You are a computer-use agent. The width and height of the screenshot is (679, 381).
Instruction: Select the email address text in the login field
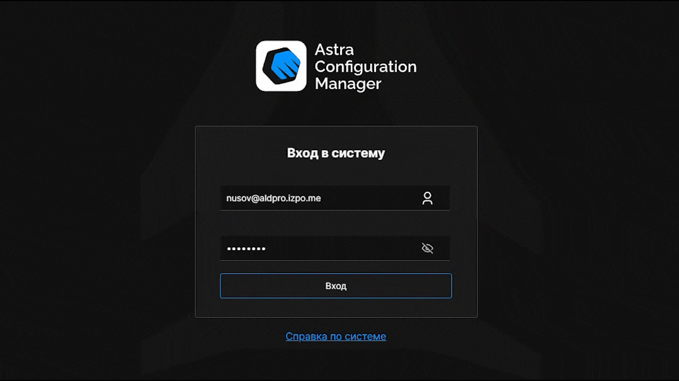pos(273,197)
